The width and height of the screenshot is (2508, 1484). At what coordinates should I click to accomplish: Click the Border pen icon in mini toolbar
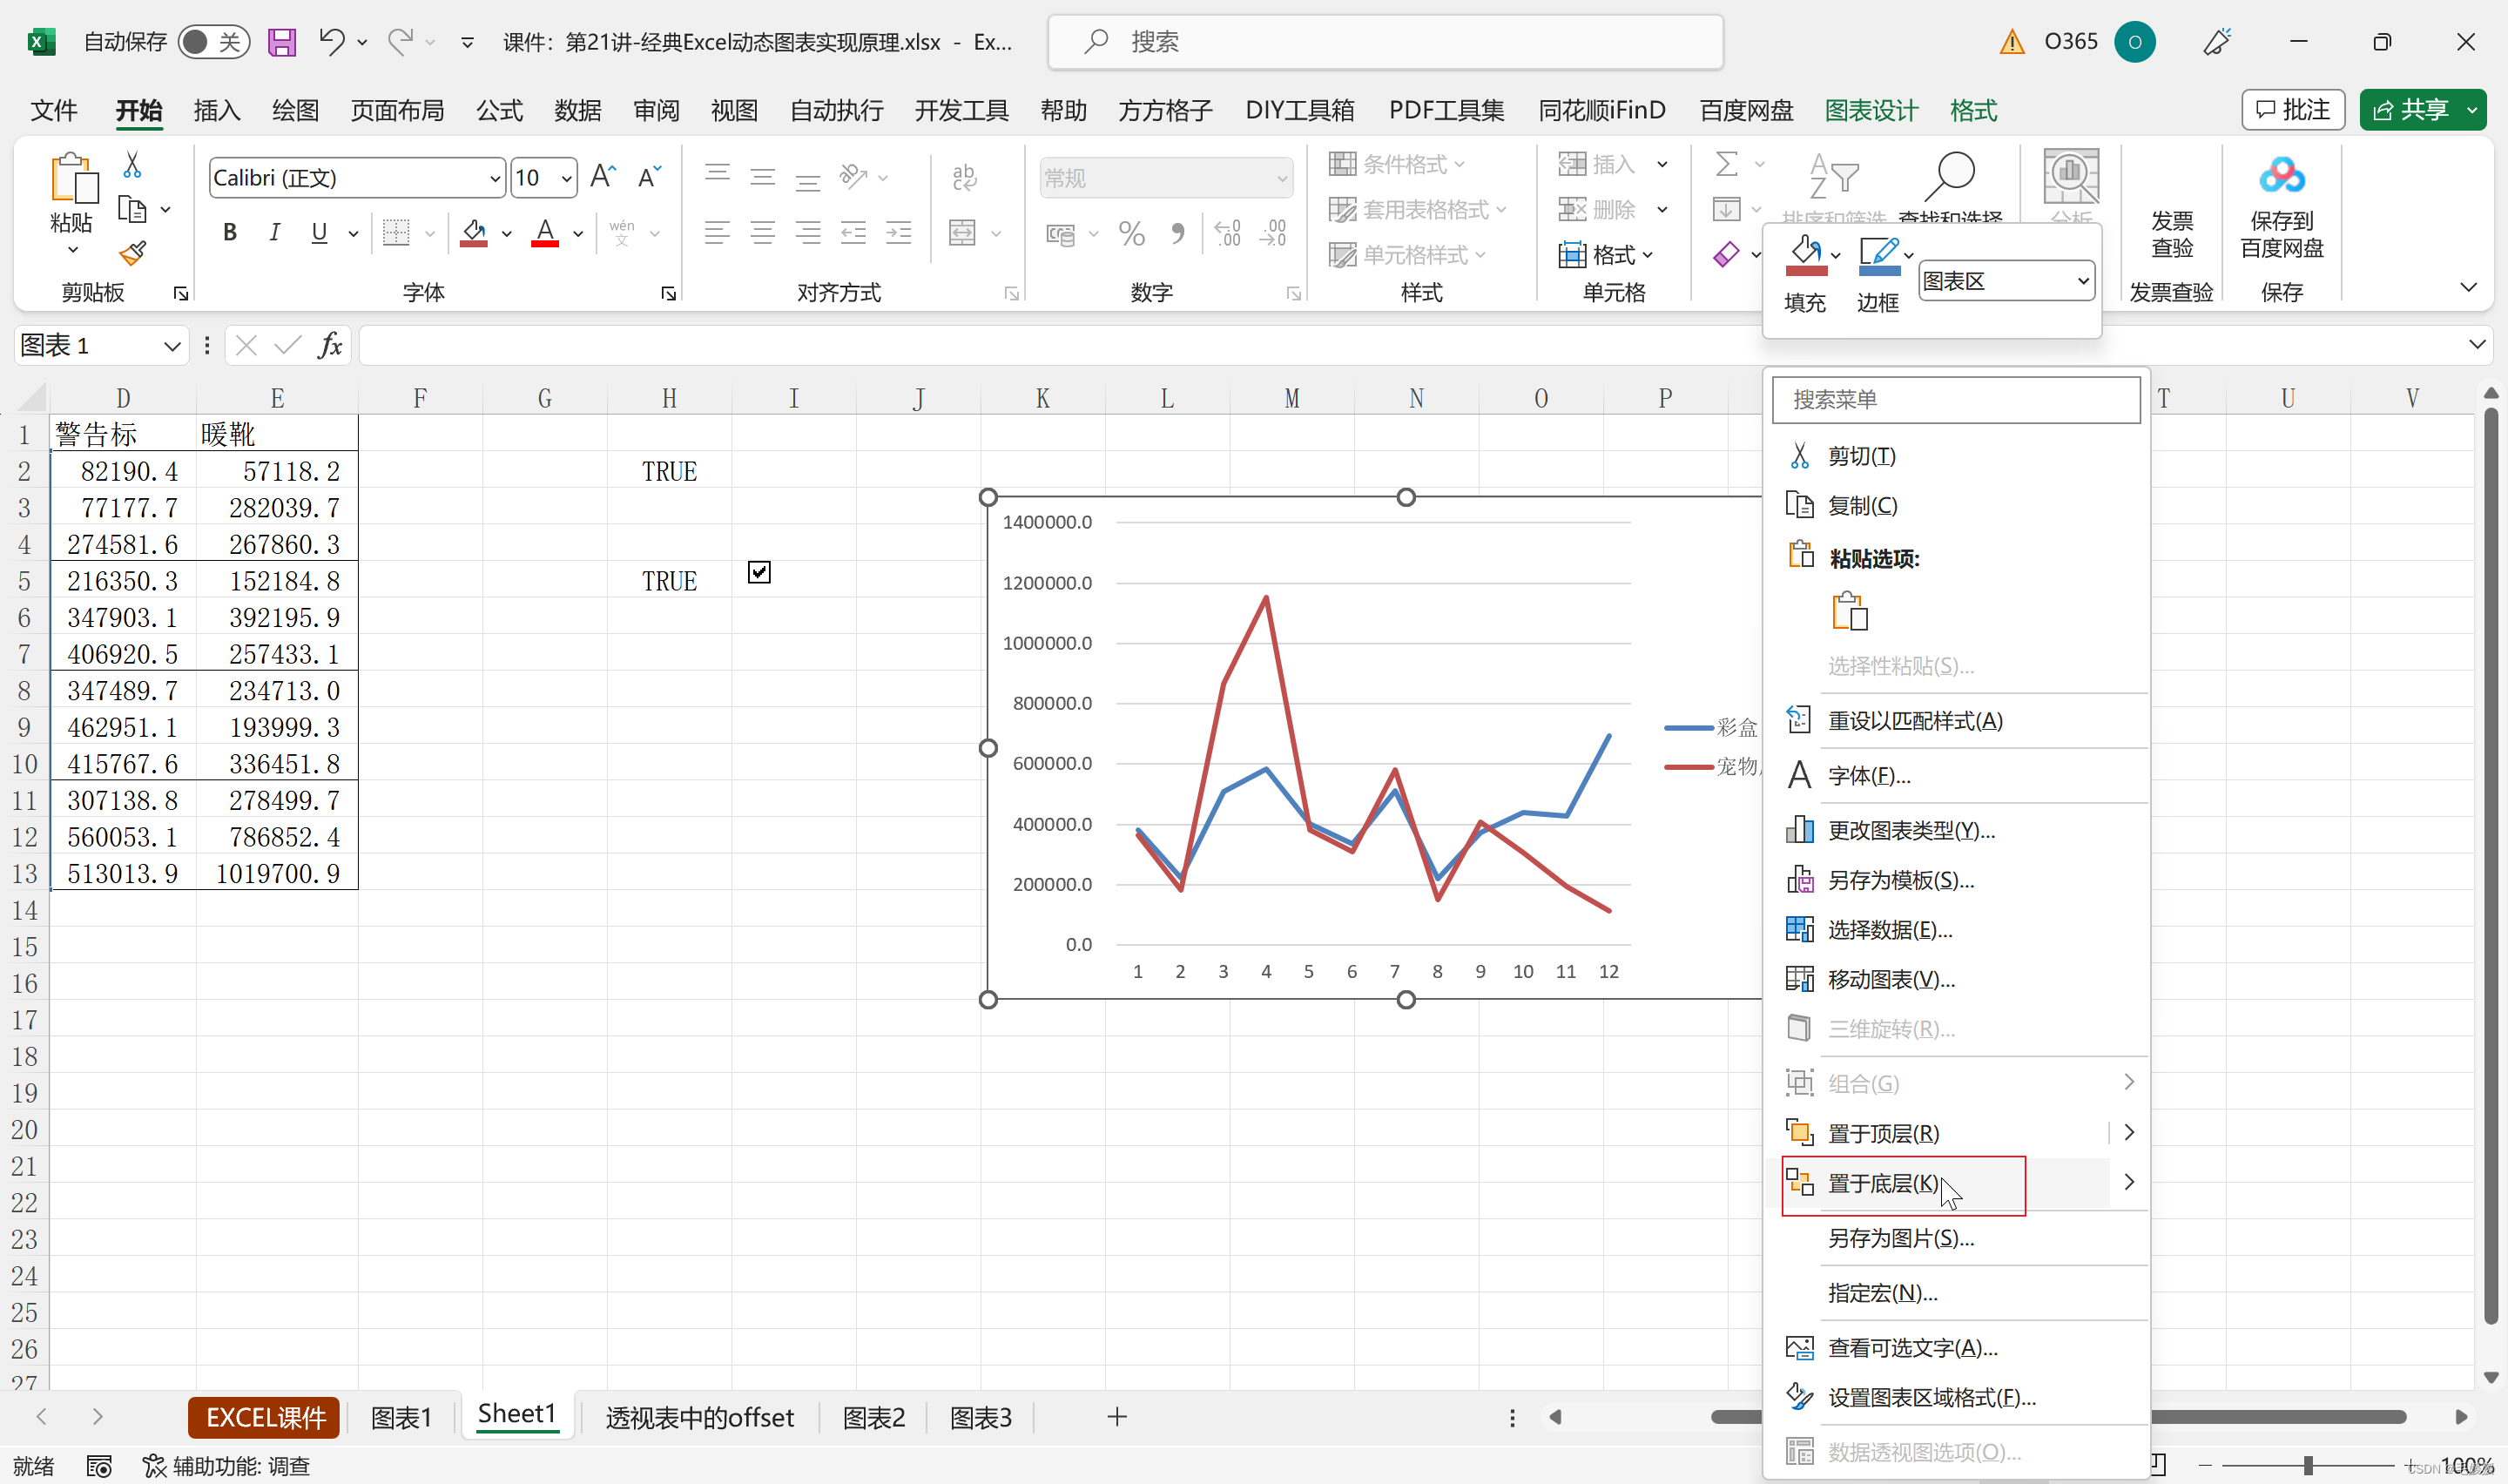[1878, 255]
